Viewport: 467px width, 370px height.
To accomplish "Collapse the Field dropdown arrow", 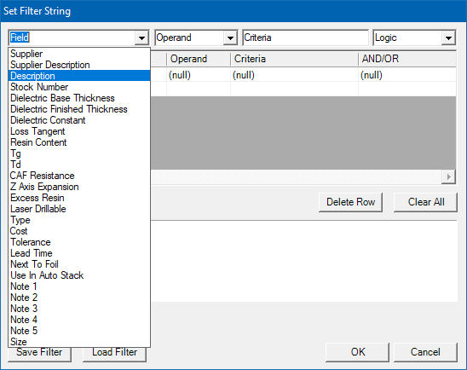I will tap(141, 38).
